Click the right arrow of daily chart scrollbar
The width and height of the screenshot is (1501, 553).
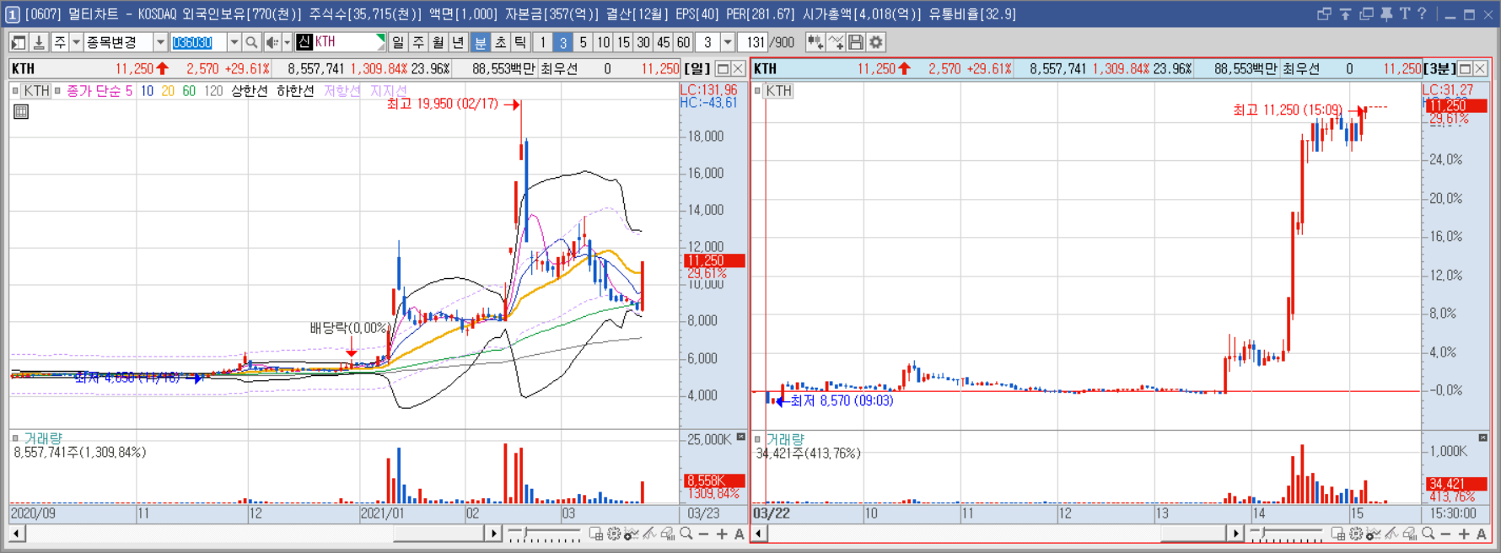tap(493, 534)
